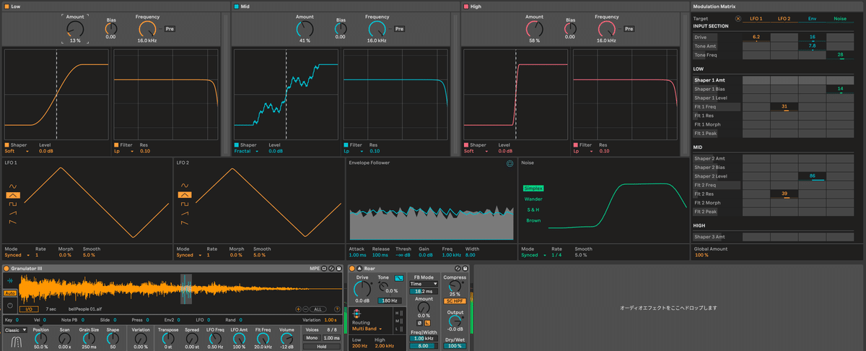Select the triangle waveform for LFO 1

13,195
